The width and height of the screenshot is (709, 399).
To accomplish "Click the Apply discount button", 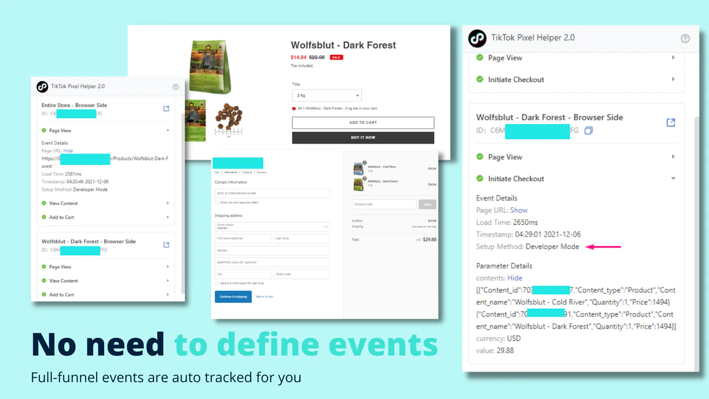I will click(428, 204).
